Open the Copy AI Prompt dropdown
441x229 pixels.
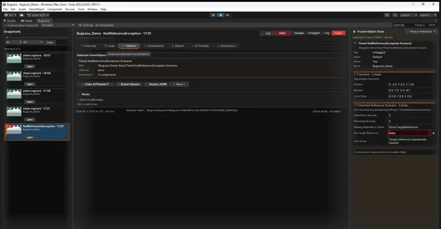pos(96,84)
